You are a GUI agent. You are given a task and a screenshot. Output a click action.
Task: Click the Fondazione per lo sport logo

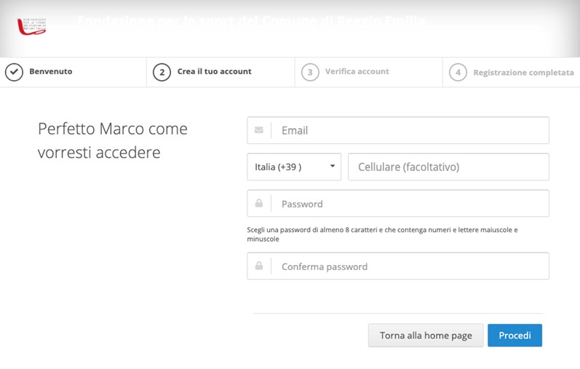coord(31,25)
